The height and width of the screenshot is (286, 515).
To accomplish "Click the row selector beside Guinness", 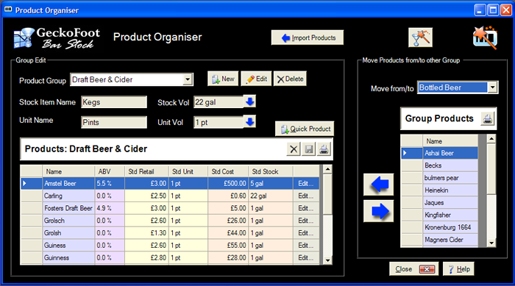I will (32, 258).
